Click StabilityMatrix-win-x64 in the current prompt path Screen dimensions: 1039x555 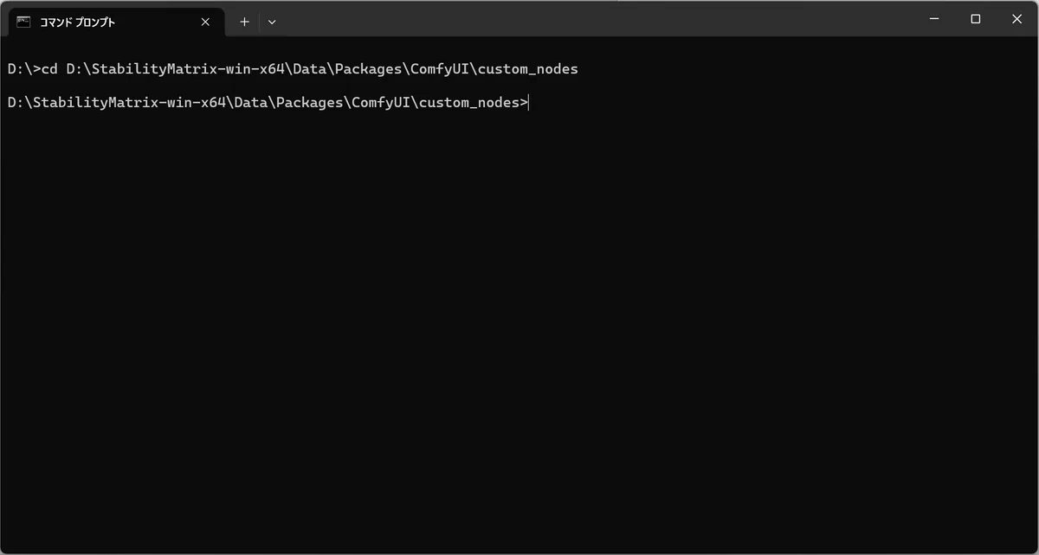click(126, 103)
